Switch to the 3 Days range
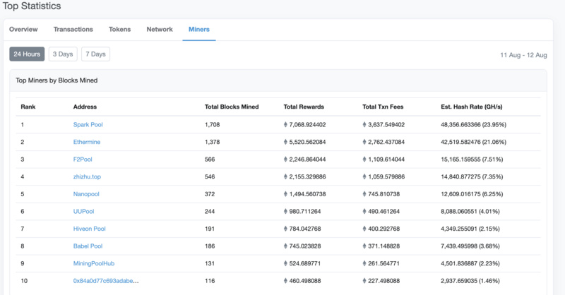 click(63, 54)
